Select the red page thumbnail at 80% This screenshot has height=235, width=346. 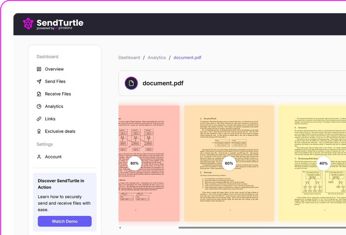click(x=149, y=164)
